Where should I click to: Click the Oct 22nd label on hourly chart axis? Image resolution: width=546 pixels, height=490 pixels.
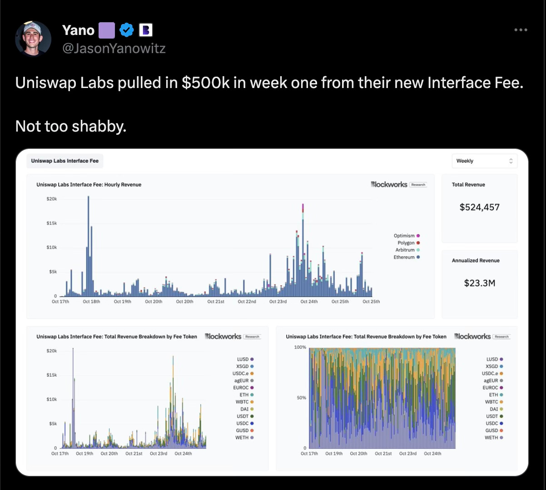[x=247, y=302]
